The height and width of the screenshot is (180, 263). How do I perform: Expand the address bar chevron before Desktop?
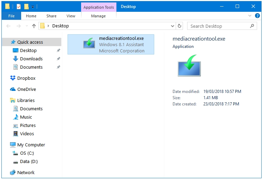(x=48, y=26)
